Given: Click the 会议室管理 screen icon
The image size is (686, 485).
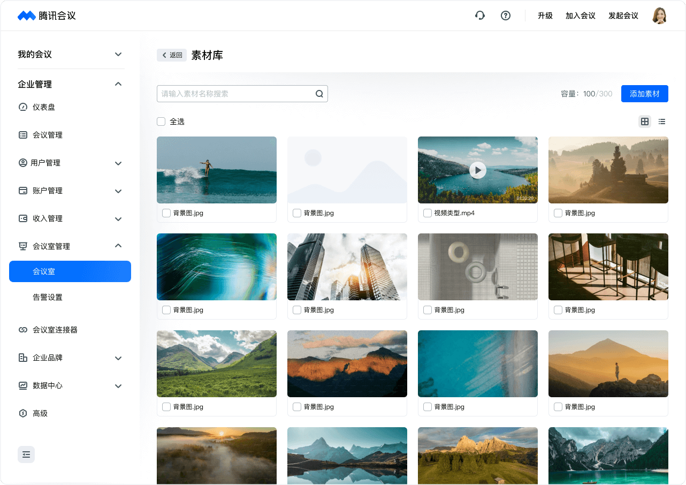Looking at the screenshot, I should point(23,246).
